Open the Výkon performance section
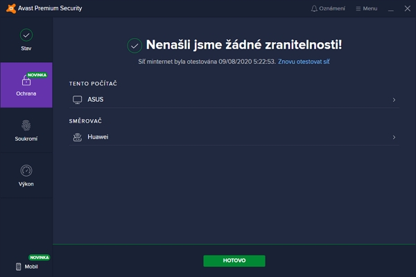This screenshot has width=416, height=277. [26, 175]
